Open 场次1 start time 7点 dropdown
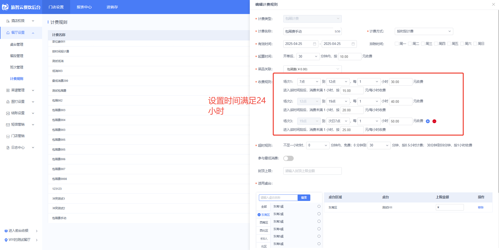The image size is (499, 250). tap(309, 82)
